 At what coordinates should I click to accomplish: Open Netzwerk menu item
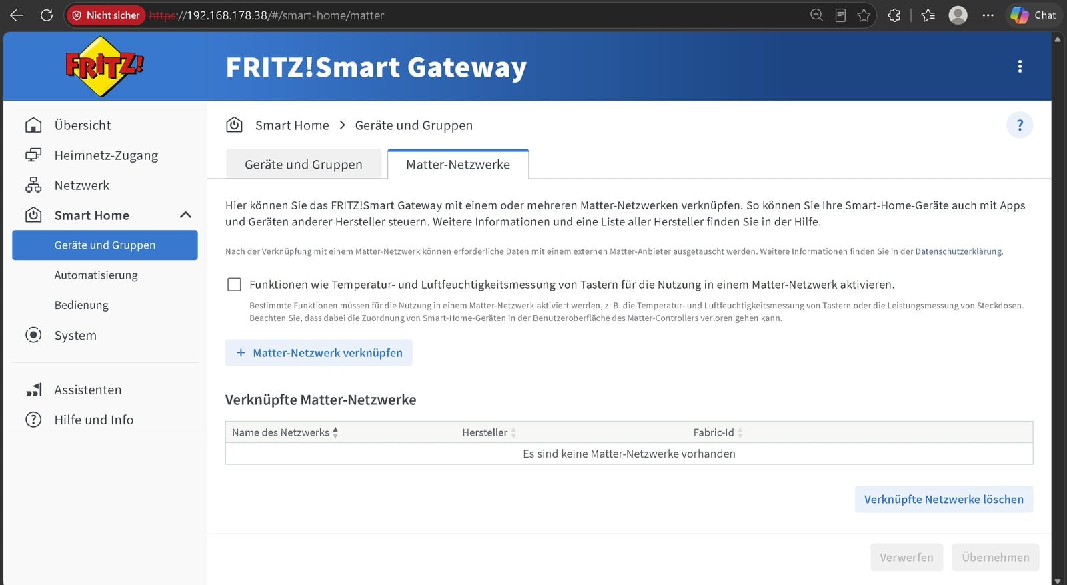(82, 185)
